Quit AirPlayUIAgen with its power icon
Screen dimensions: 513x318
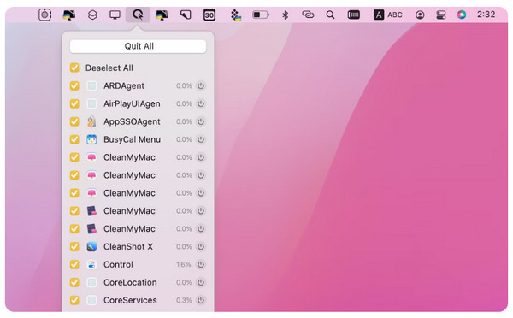[x=201, y=103]
